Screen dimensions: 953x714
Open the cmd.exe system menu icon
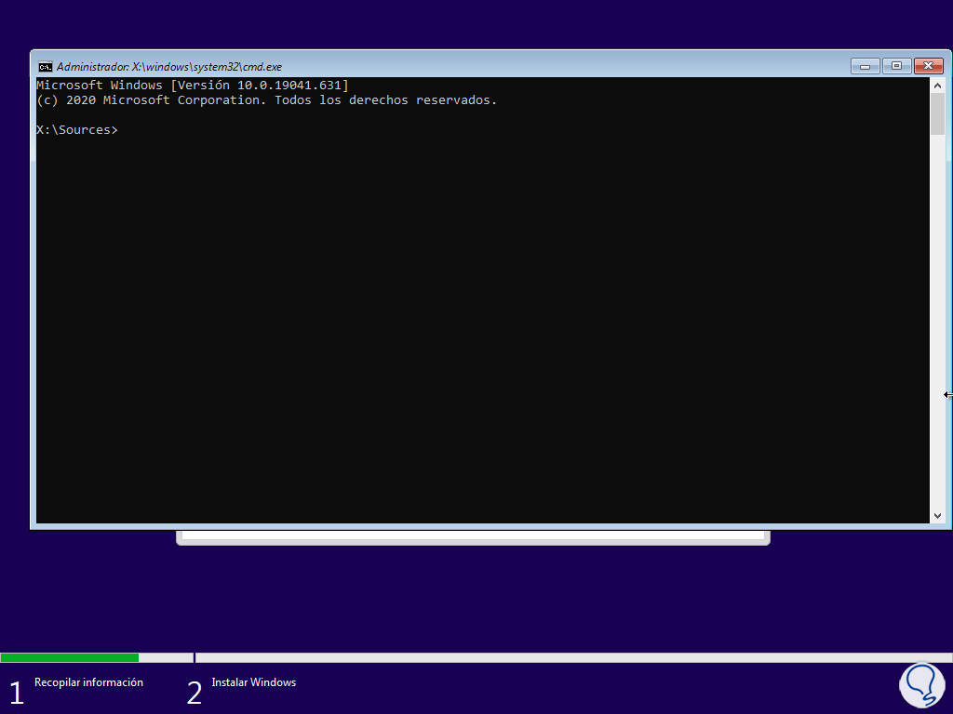tap(45, 67)
